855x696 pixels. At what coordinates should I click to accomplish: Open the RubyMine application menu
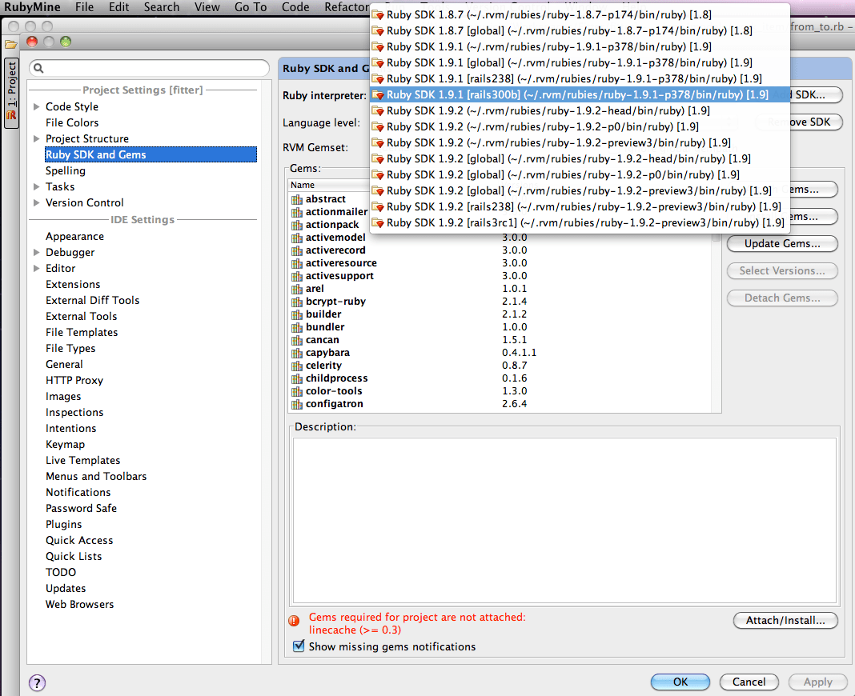point(32,7)
